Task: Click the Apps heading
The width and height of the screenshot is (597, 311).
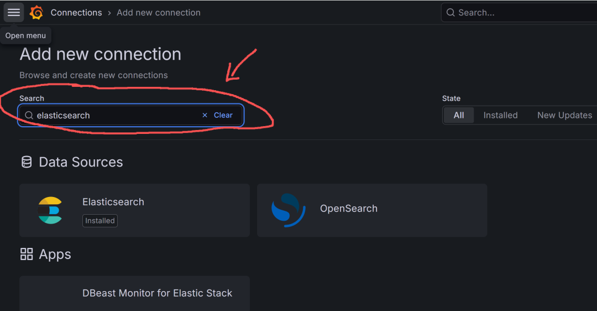Action: point(55,254)
